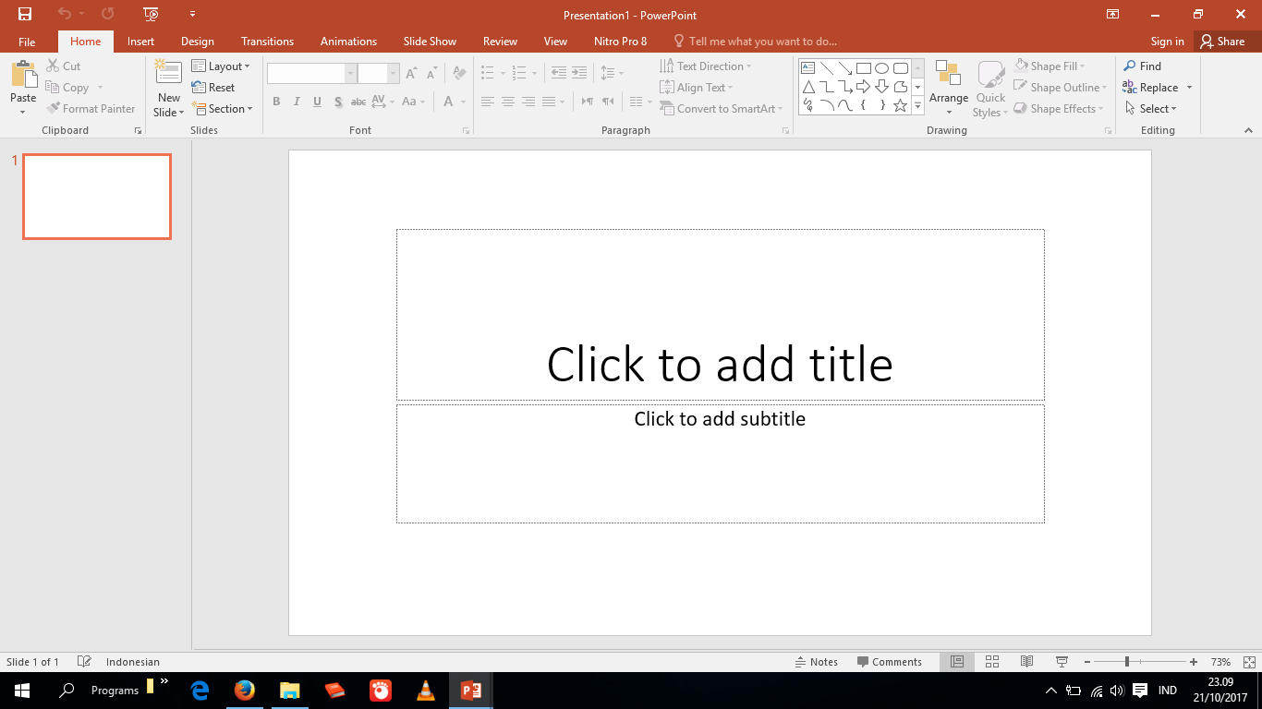Select the Format Painter tool
The height and width of the screenshot is (709, 1262).
91,108
